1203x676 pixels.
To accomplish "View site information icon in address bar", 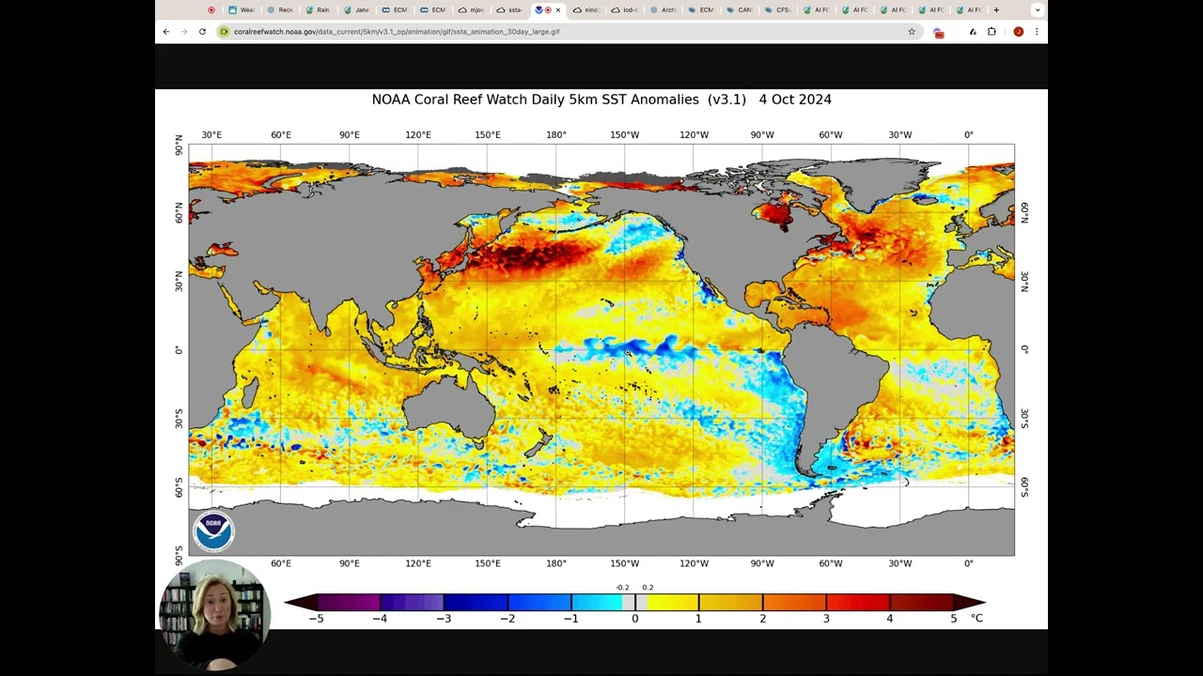I will [224, 32].
